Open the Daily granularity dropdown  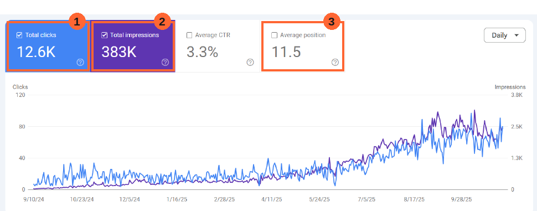pos(504,35)
